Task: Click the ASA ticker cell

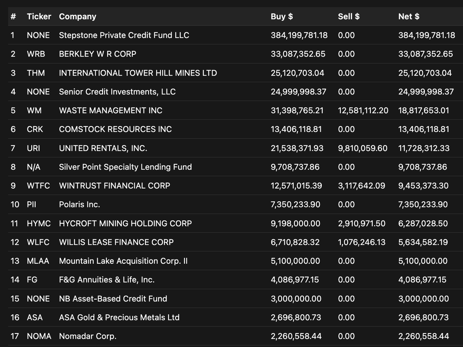Action: point(35,318)
